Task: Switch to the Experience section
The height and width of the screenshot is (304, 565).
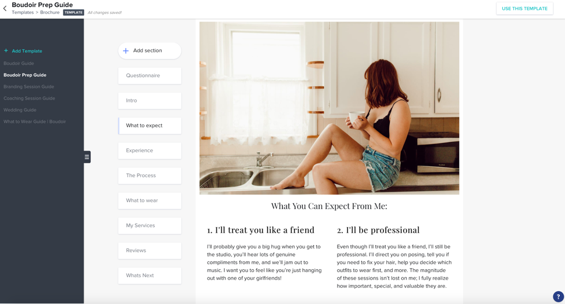Action: coord(150,151)
